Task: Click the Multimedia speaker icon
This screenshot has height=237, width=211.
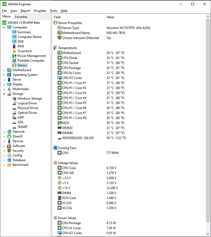Action: [x=9, y=89]
